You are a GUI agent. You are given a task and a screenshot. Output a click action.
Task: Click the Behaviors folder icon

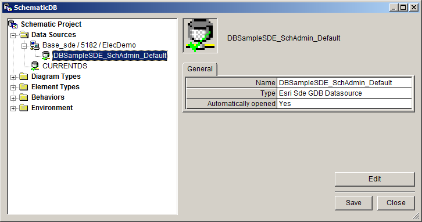click(x=24, y=97)
